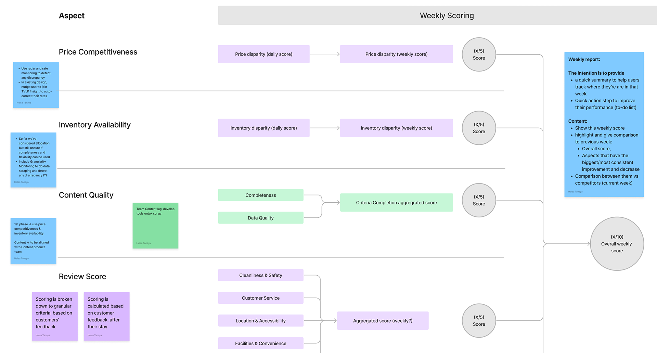The width and height of the screenshot is (657, 353).
Task: Click the Aggregated score (weekly?) box
Action: 383,321
